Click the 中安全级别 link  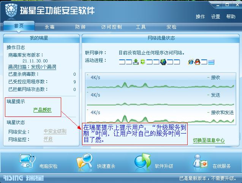pos(55,131)
